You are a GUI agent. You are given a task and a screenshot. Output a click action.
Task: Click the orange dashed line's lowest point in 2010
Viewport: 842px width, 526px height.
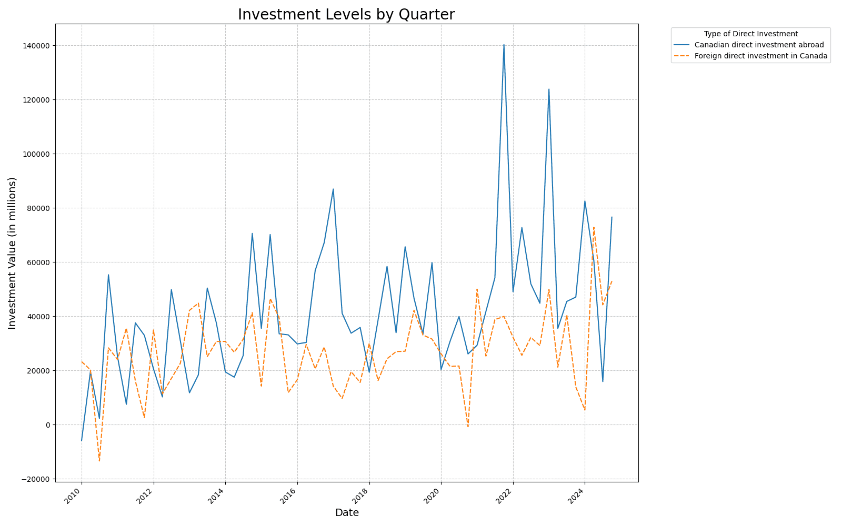(x=99, y=461)
